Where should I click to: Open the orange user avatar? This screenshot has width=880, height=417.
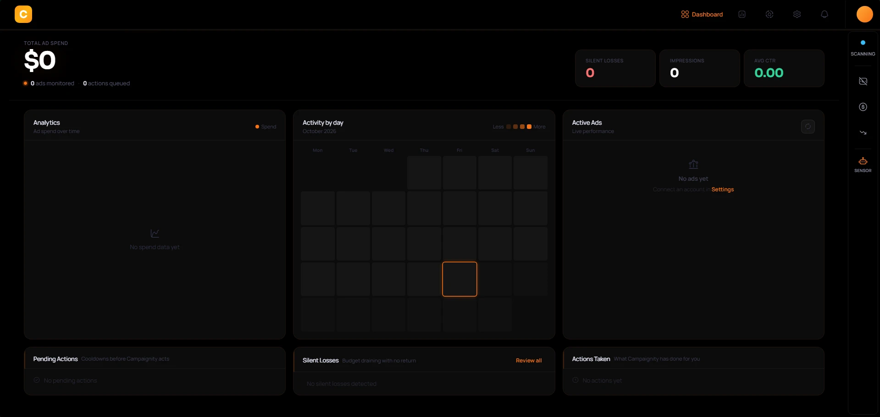[865, 14]
